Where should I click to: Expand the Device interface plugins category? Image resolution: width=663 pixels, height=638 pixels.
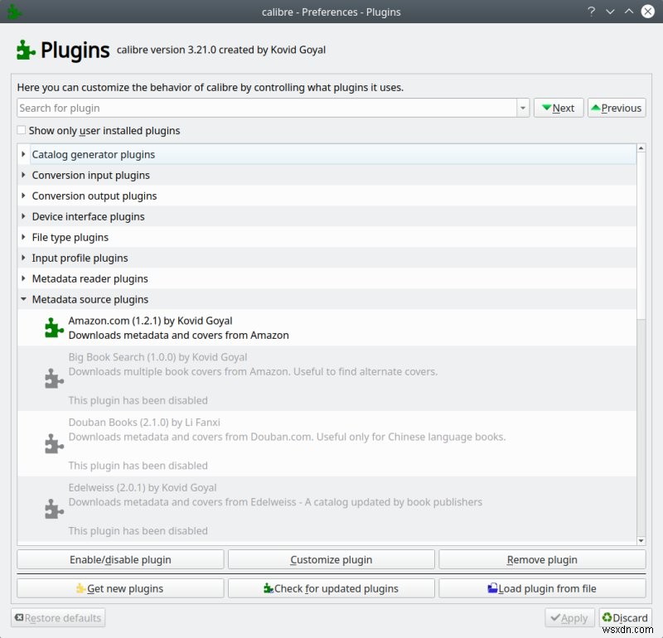(x=23, y=216)
